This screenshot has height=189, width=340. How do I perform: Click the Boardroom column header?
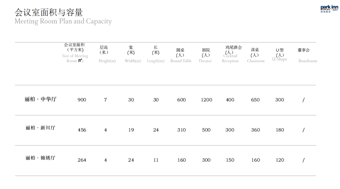tap(308, 61)
